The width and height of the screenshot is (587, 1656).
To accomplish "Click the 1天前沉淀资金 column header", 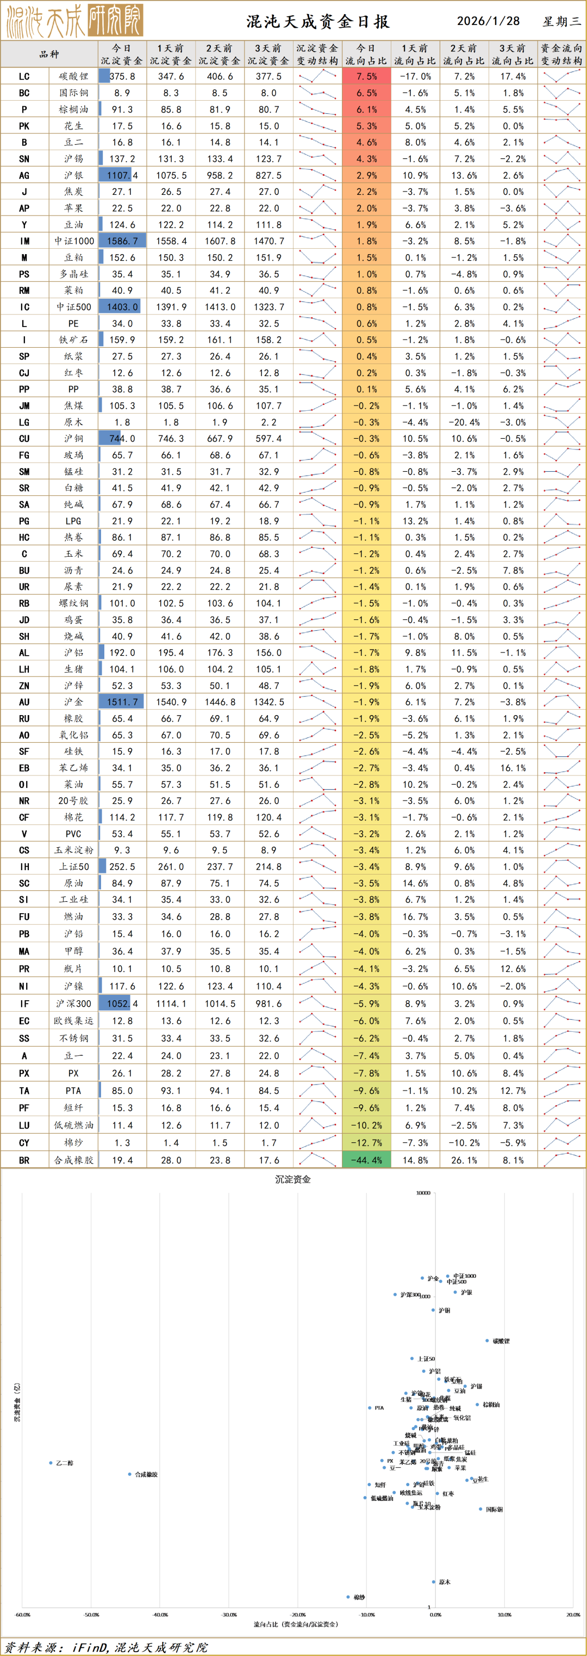I will [x=171, y=54].
